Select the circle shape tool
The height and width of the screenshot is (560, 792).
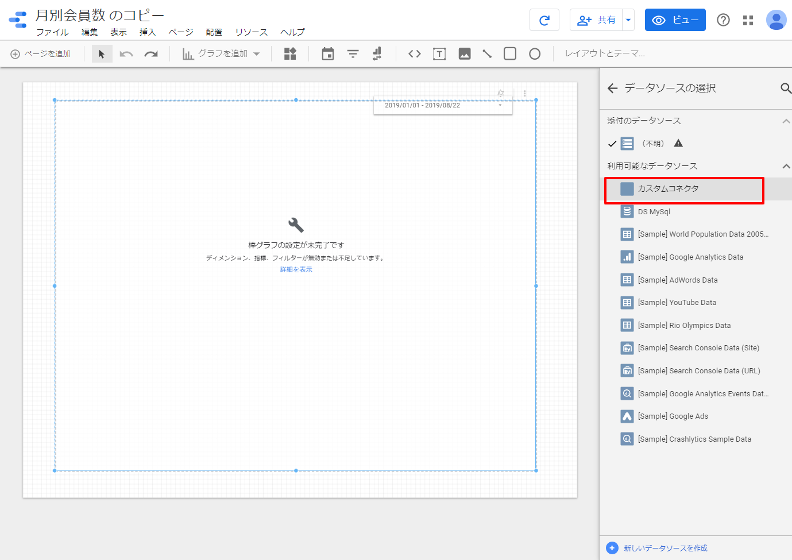pyautogui.click(x=535, y=54)
